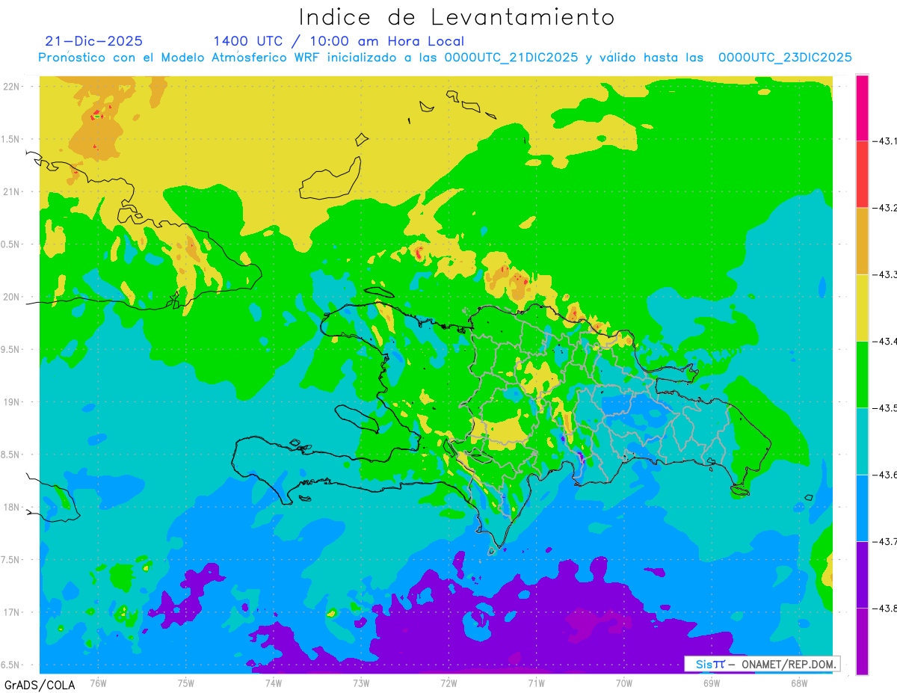
Task: Click the 'SisTT - ONAMET/REP.DOM.' label
Action: pos(762,664)
